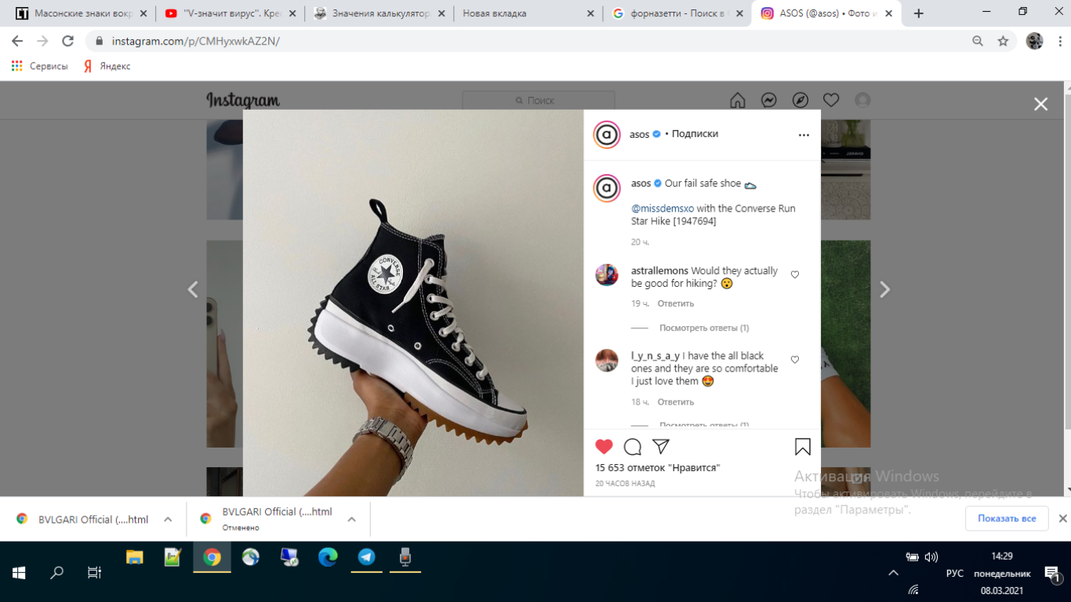View the 15 653 likes list

pos(657,468)
